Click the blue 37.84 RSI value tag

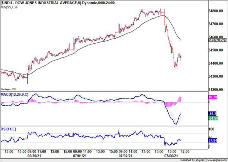point(213,140)
